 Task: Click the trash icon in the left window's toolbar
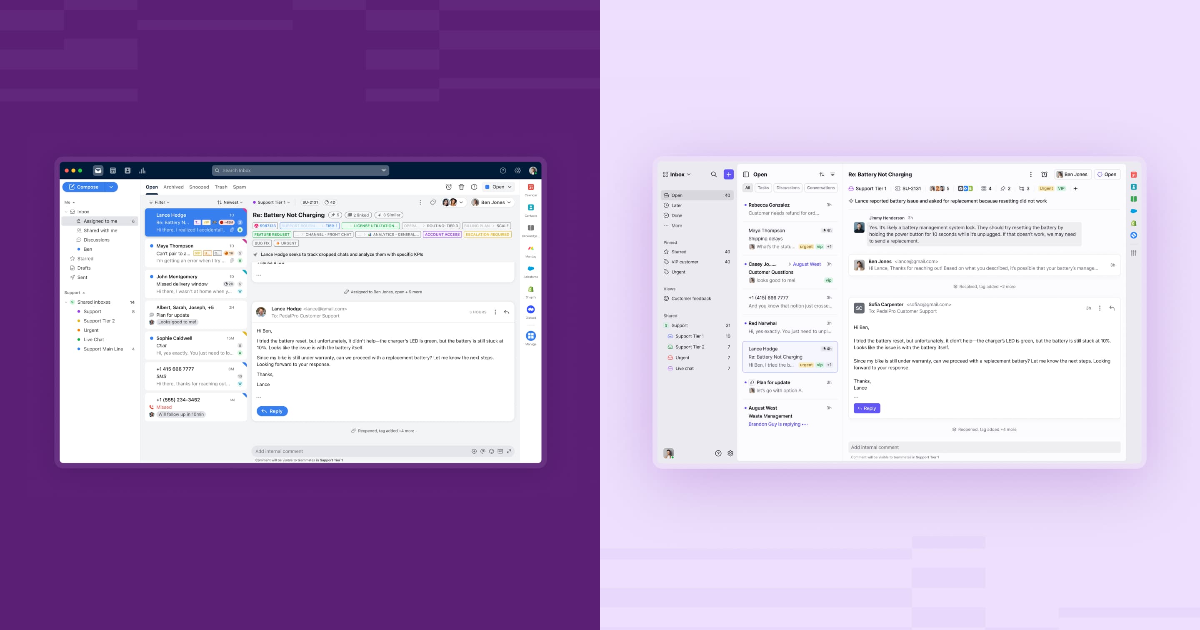coord(461,187)
